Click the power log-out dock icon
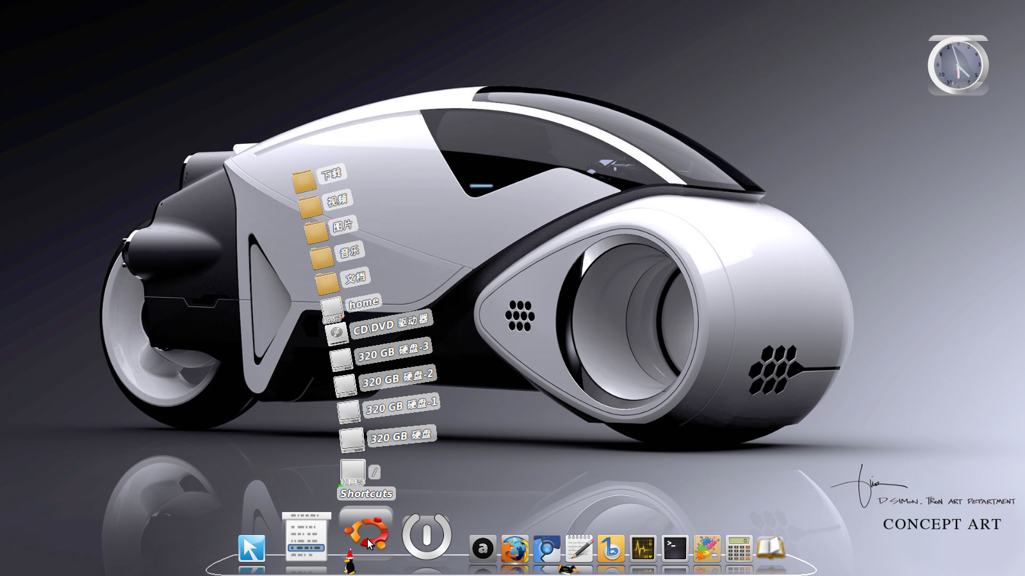Viewport: 1025px width, 576px height. [427, 536]
